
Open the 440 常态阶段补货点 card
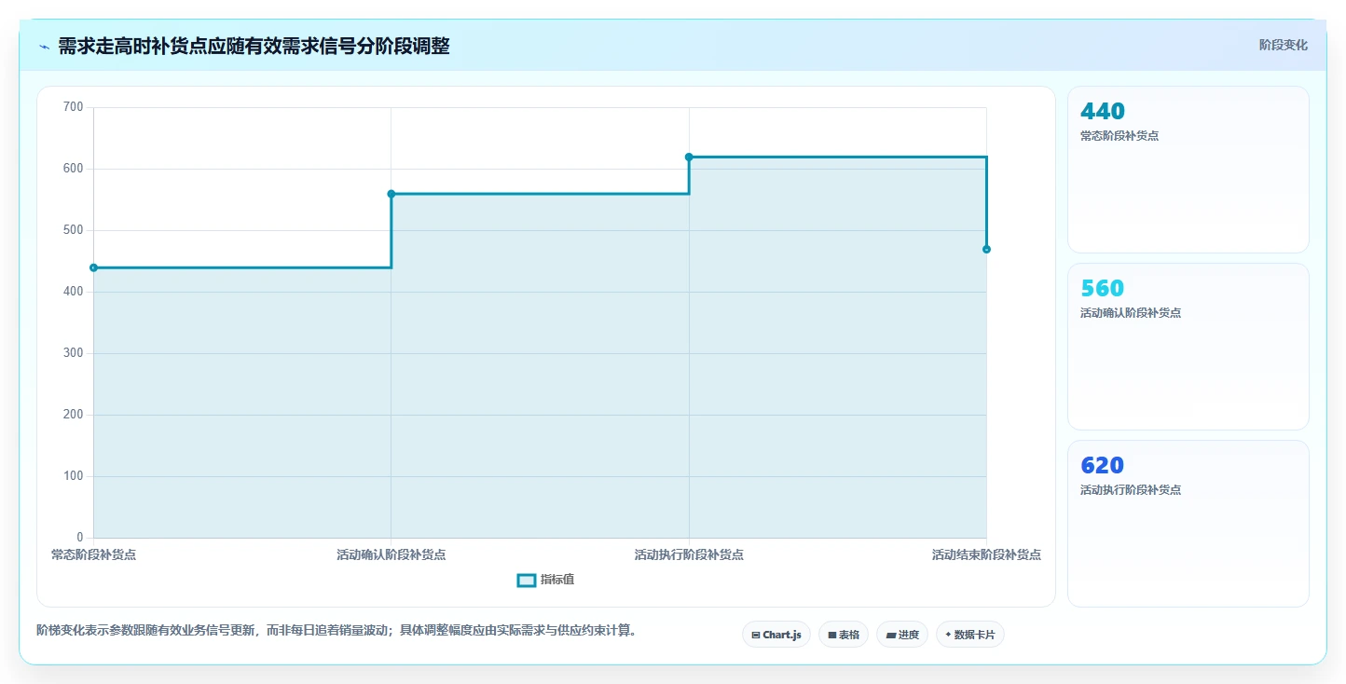[x=1188, y=170]
